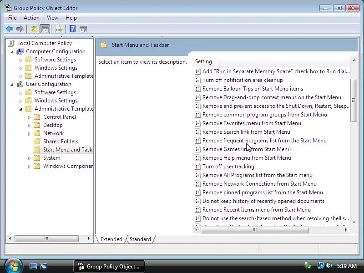Image resolution: width=364 pixels, height=273 pixels.
Task: Expand the Control Panel folder
Action: point(29,117)
